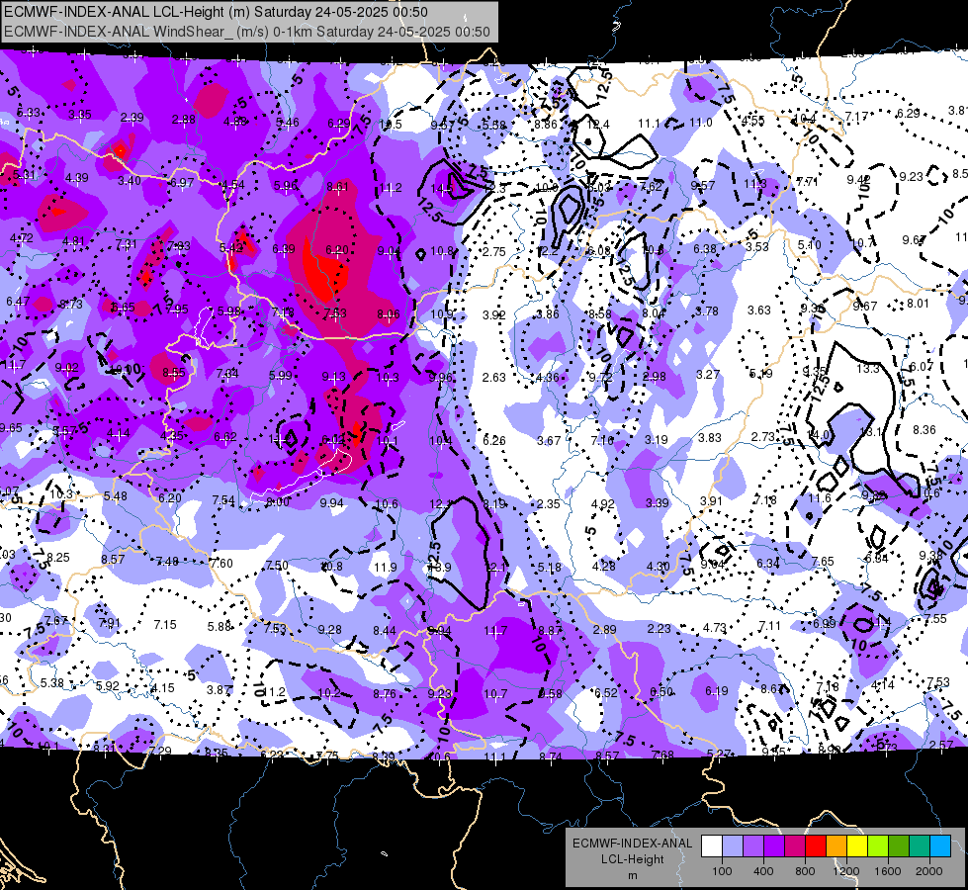Screen dimensions: 968x890
Task: Click the wind shear value 3.27
Action: [708, 374]
